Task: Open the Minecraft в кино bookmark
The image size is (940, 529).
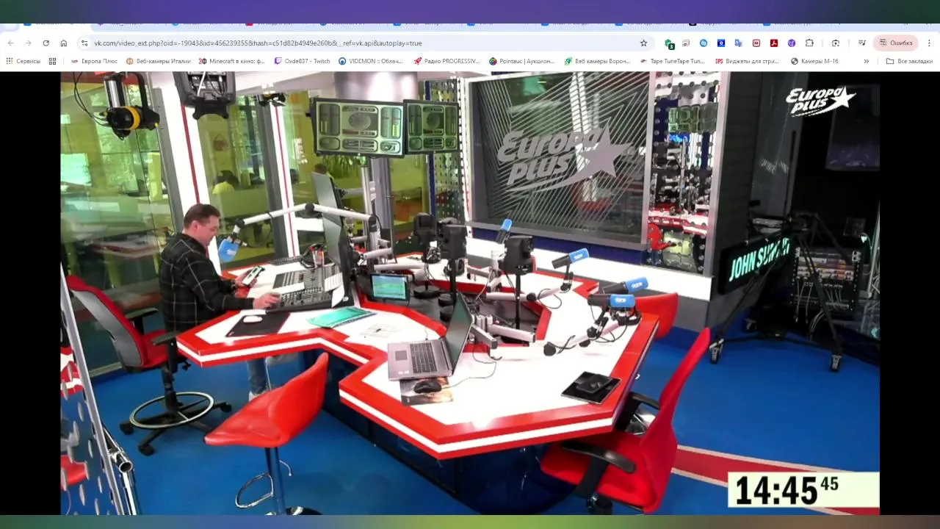Action: pos(232,61)
